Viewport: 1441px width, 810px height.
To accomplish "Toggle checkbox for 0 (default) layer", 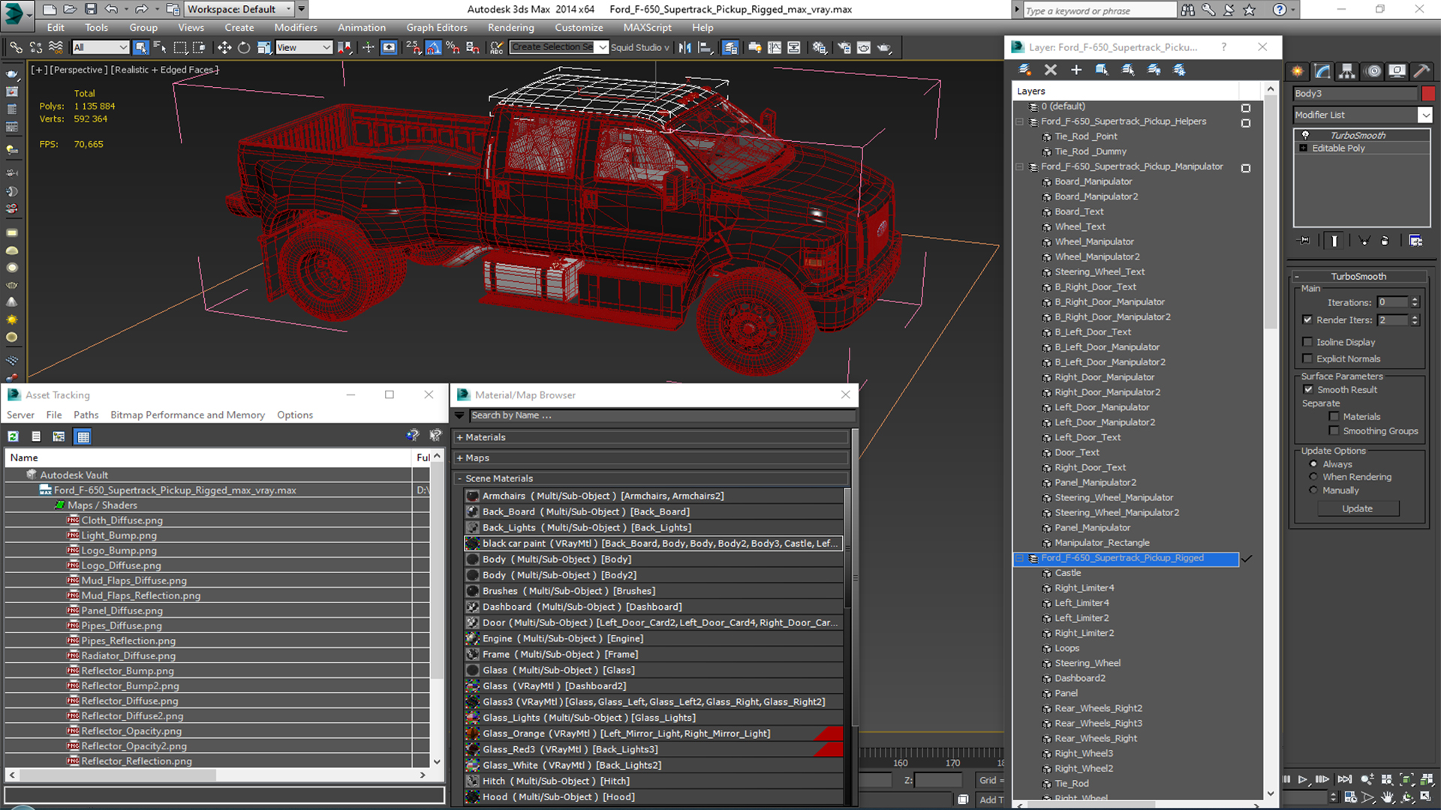I will point(1246,107).
